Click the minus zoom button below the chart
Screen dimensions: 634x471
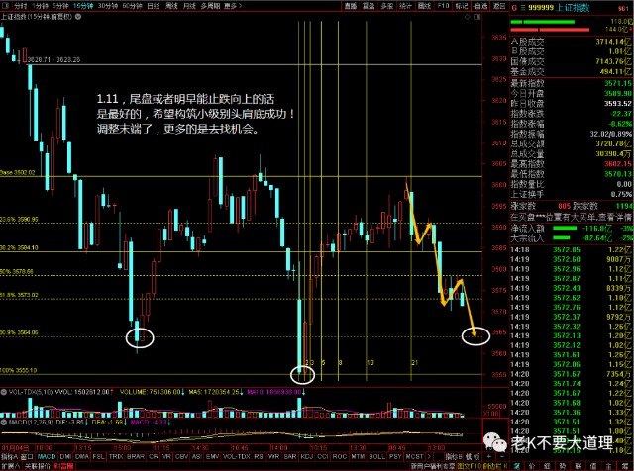pyautogui.click(x=502, y=456)
